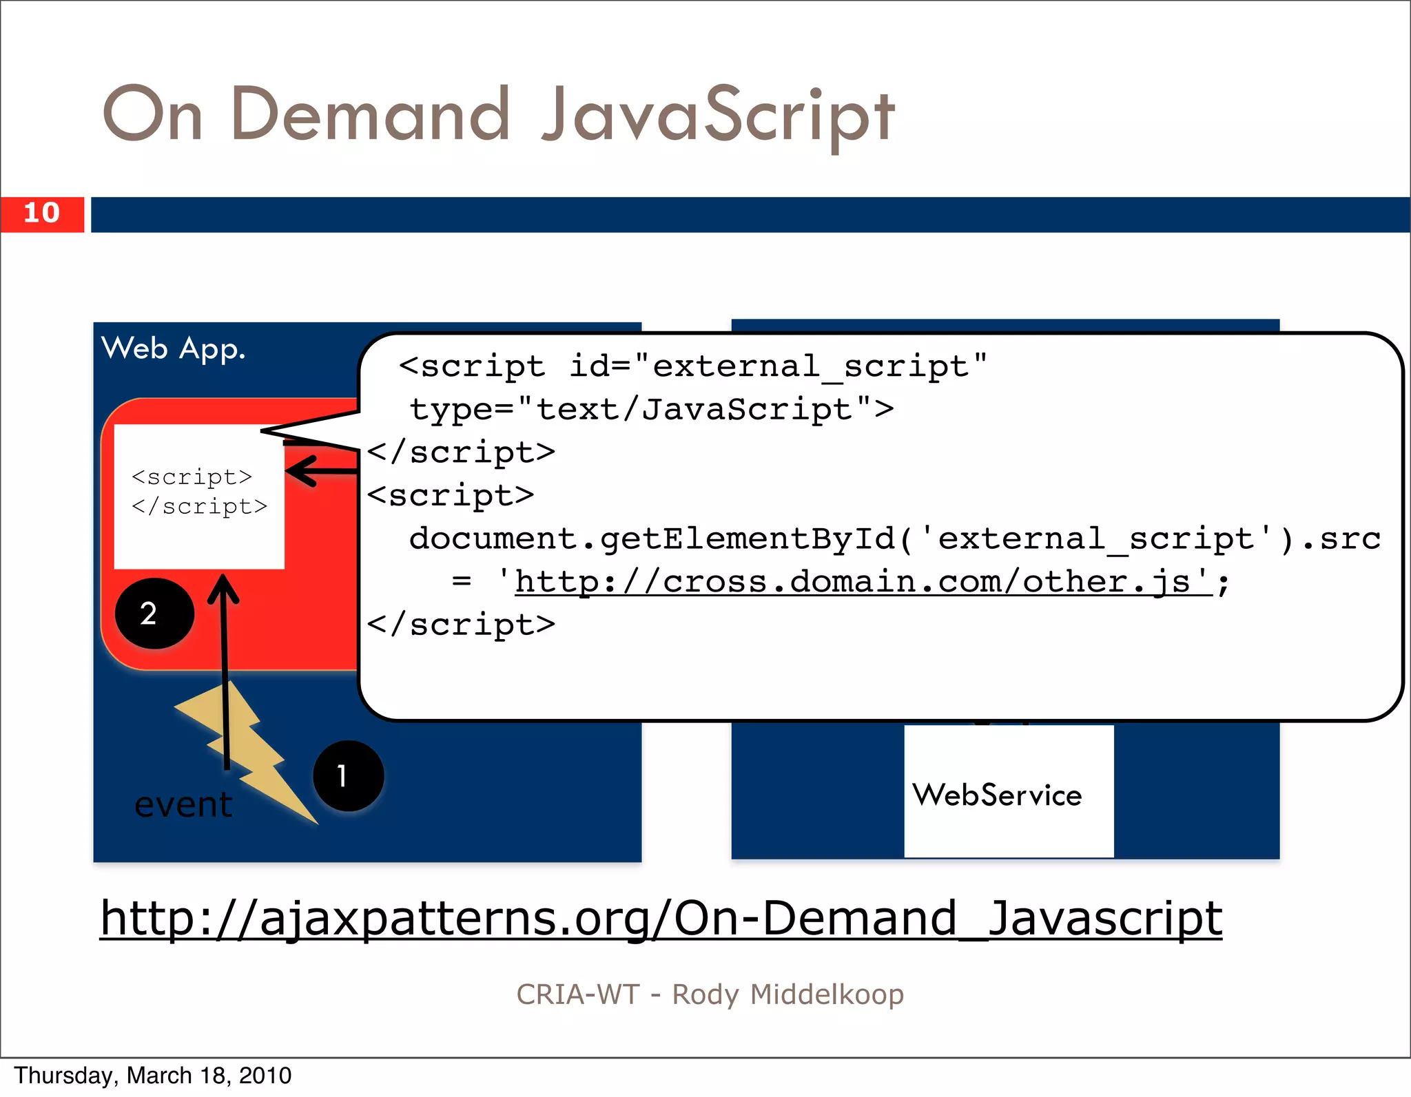The width and height of the screenshot is (1411, 1097).
Task: Click the slide number 10 box
Action: [42, 214]
